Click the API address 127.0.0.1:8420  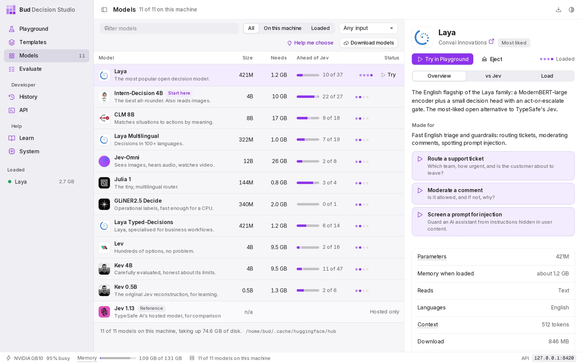pos(554,358)
